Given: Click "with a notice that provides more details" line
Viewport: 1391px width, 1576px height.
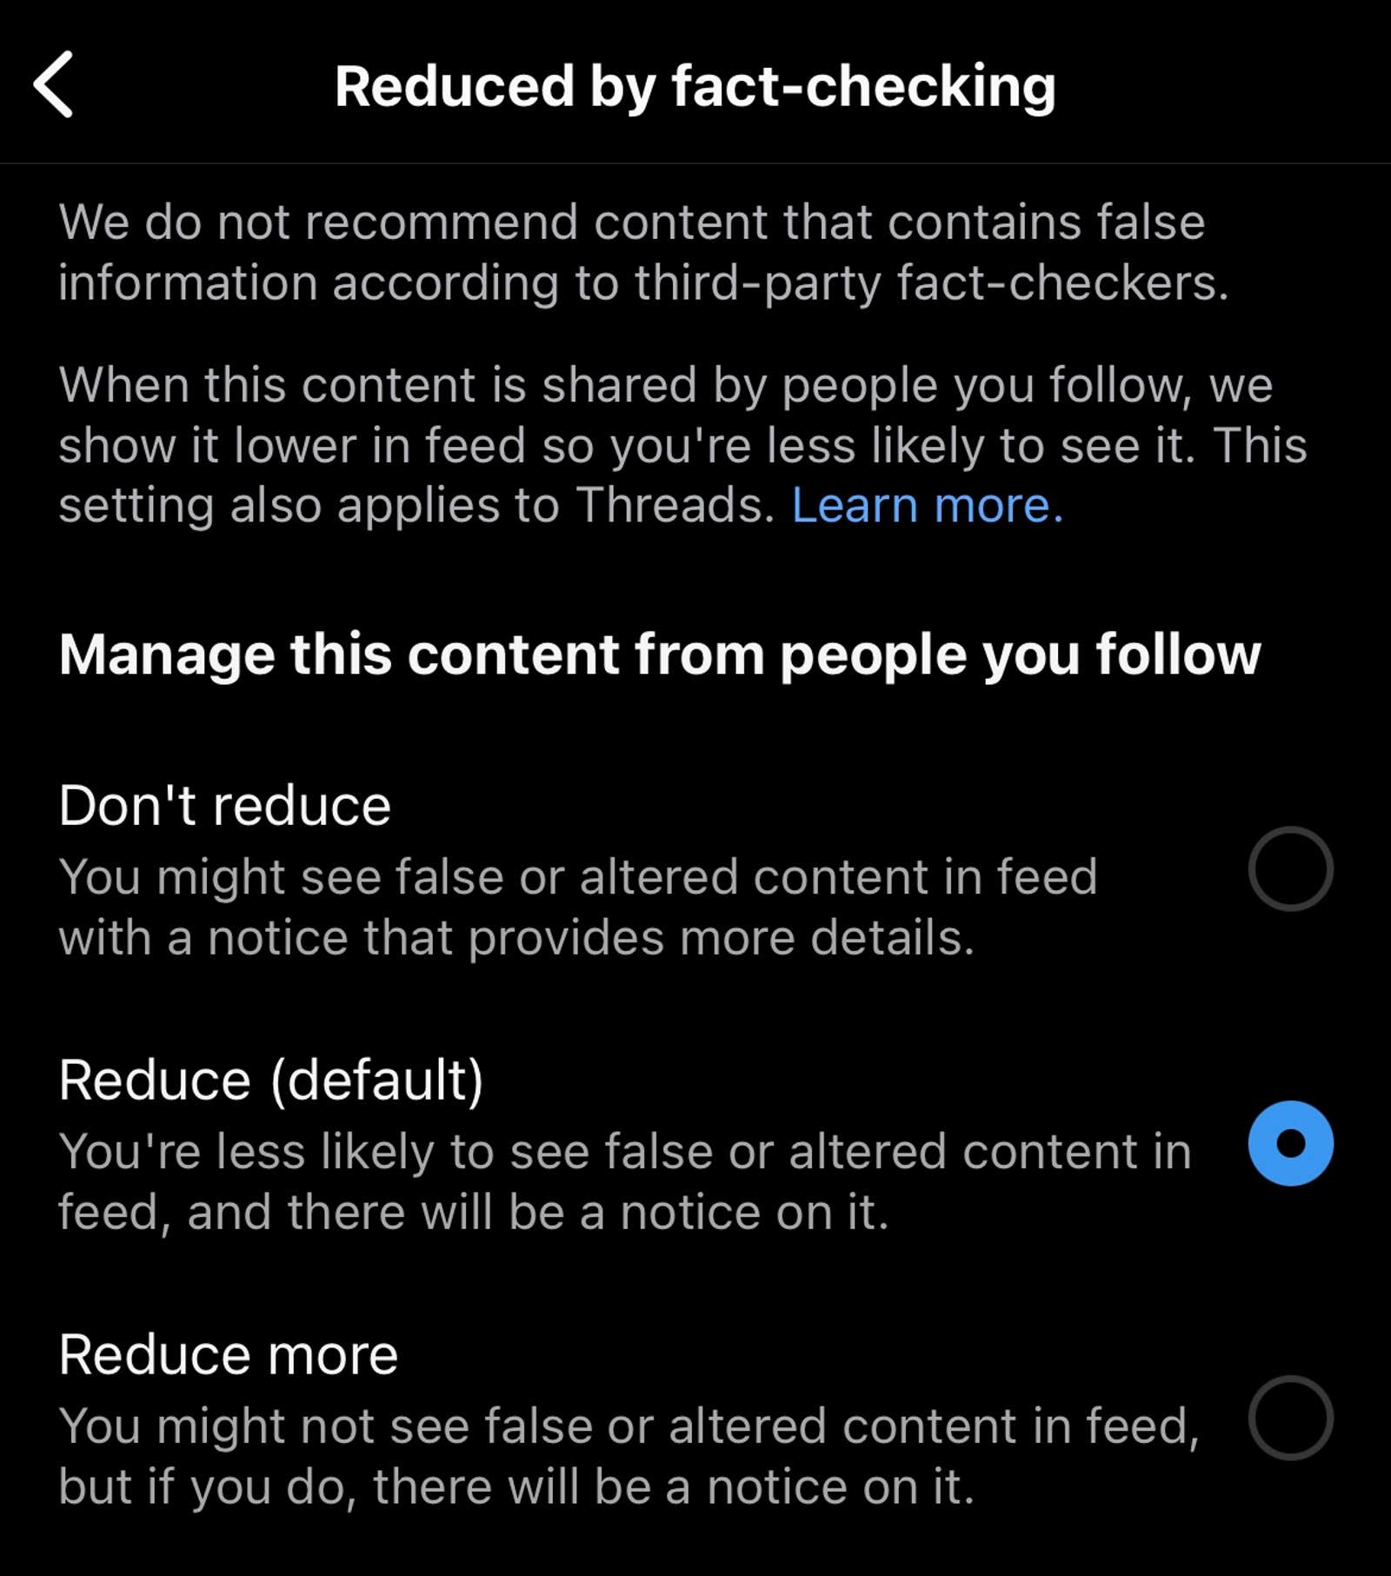Looking at the screenshot, I should coord(516,938).
